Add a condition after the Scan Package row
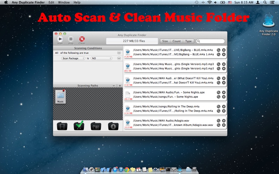The image size is (279, 174). point(119,58)
